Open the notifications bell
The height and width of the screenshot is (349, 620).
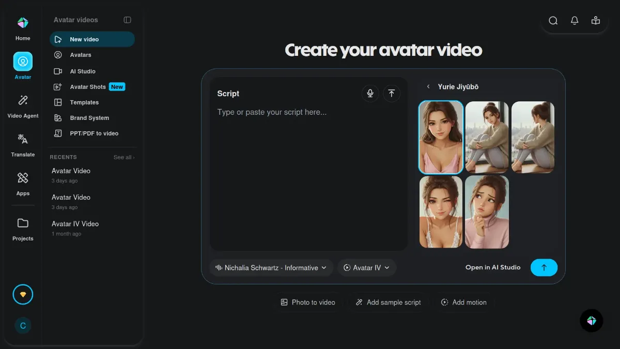tap(575, 21)
